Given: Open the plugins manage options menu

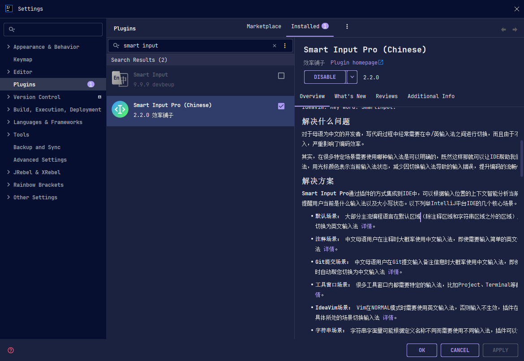Looking at the screenshot, I should [347, 26].
